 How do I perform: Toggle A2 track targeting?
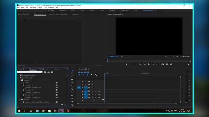click(86, 94)
